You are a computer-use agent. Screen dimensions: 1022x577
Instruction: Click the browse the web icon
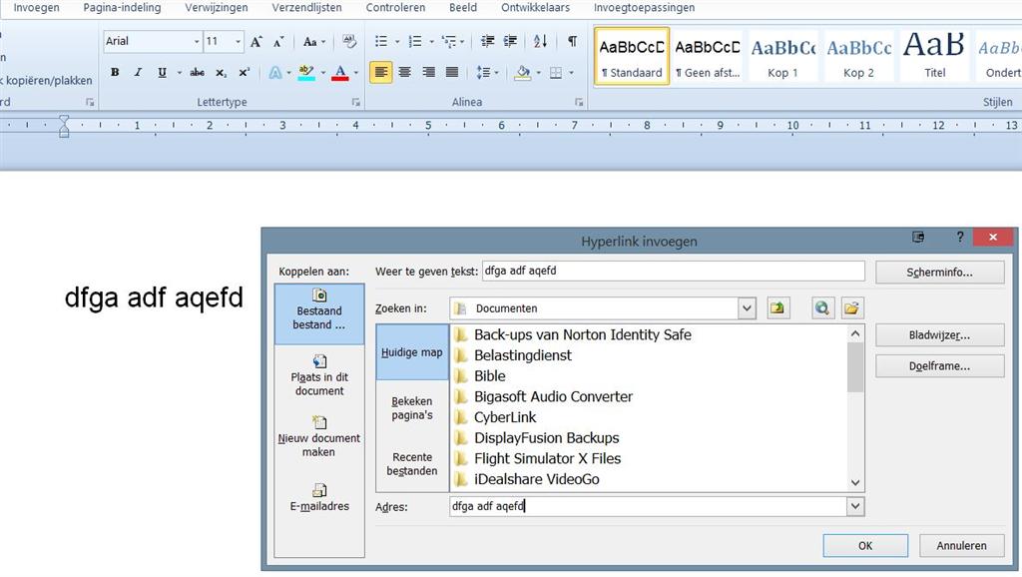pos(822,308)
